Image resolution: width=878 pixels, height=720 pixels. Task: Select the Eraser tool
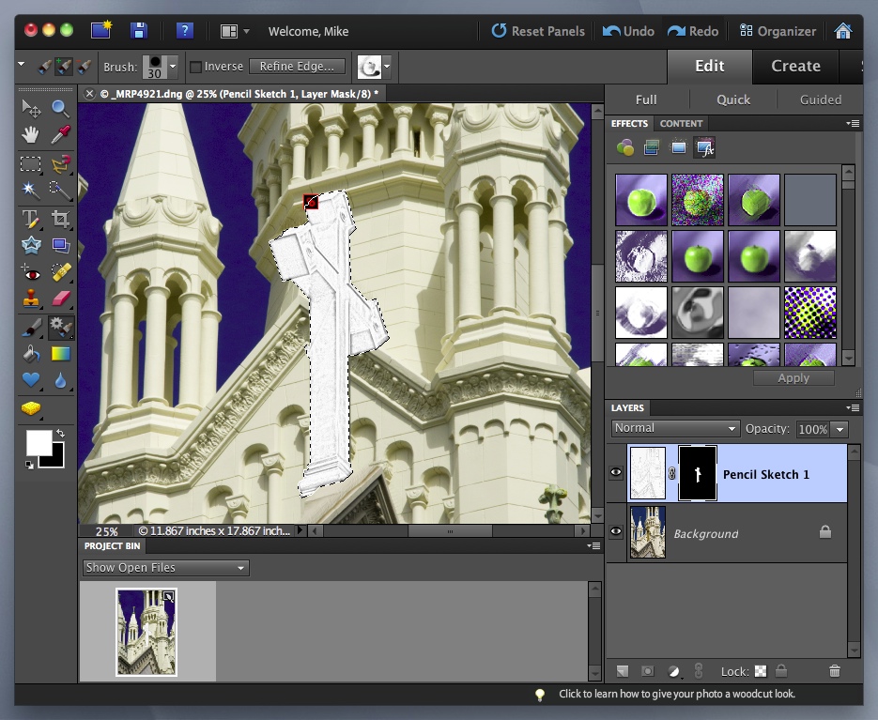click(x=61, y=299)
